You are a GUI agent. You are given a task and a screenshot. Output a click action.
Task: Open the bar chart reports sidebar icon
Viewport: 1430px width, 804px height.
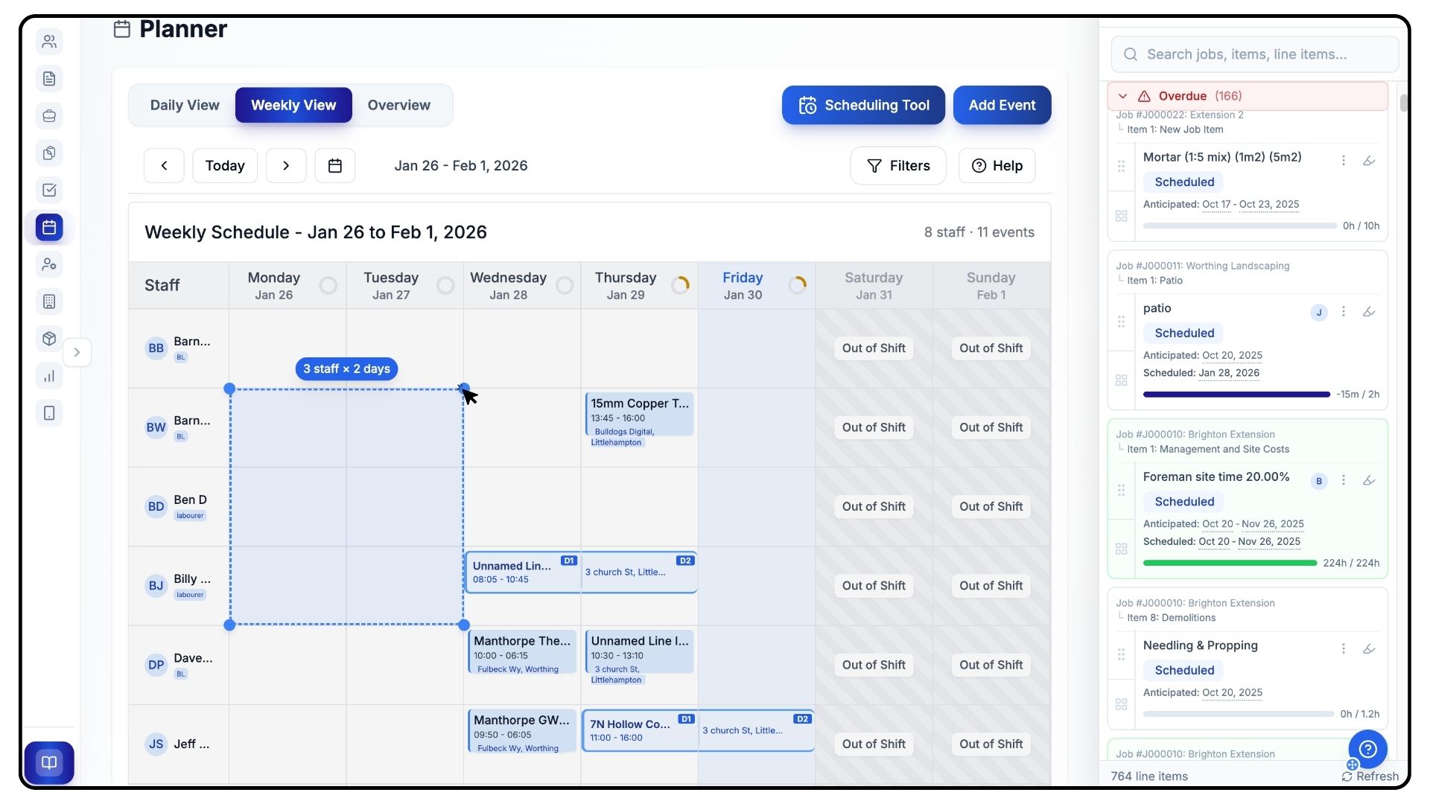click(x=49, y=376)
